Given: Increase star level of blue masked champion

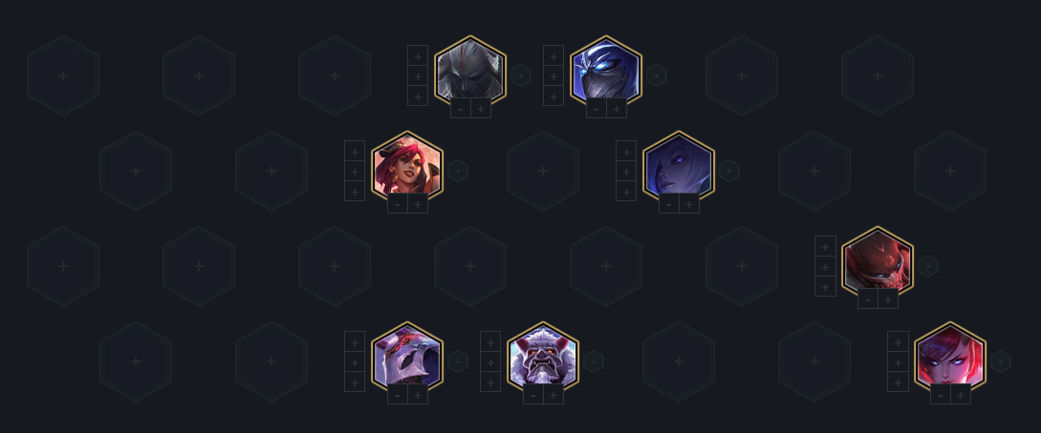Looking at the screenshot, I should 617,110.
